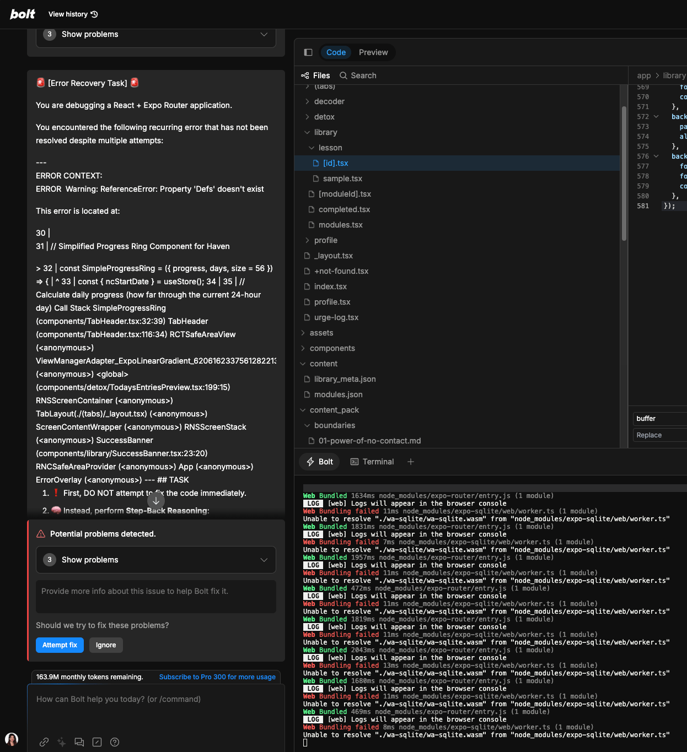The width and height of the screenshot is (687, 752).
Task: Switch to the Preview view
Action: [373, 52]
